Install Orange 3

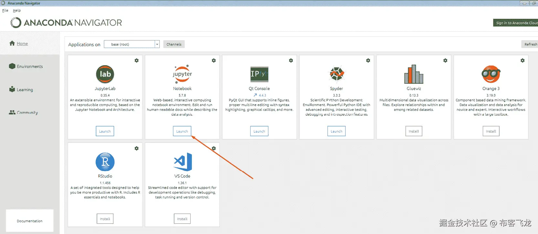[x=491, y=131]
